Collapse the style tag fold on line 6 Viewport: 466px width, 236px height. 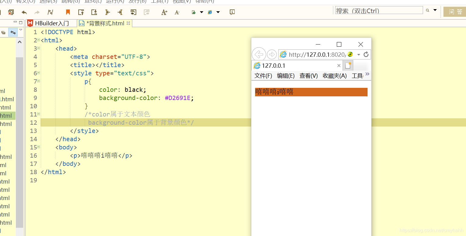39,73
